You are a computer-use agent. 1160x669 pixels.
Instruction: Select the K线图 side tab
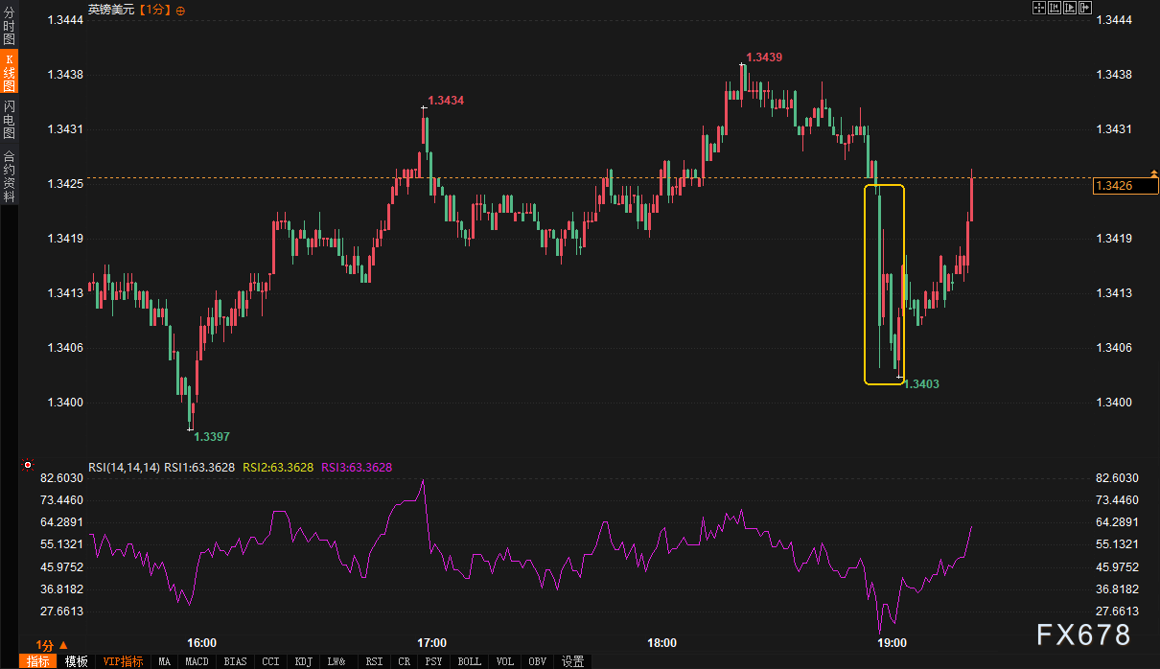(9, 73)
